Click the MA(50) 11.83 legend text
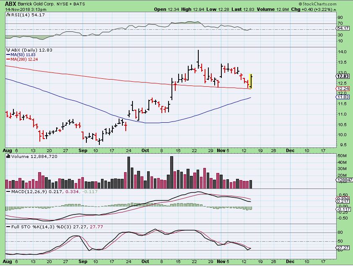The height and width of the screenshot is (266, 353). point(23,54)
